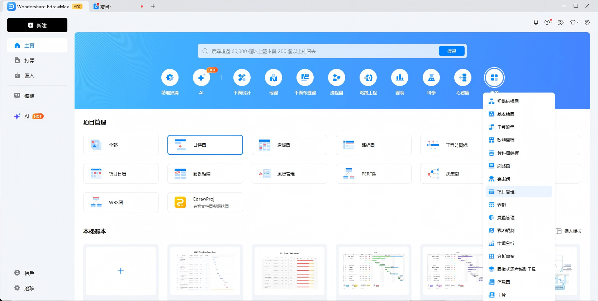
Task: Select the 平面布置圖 category icon
Action: (305, 77)
